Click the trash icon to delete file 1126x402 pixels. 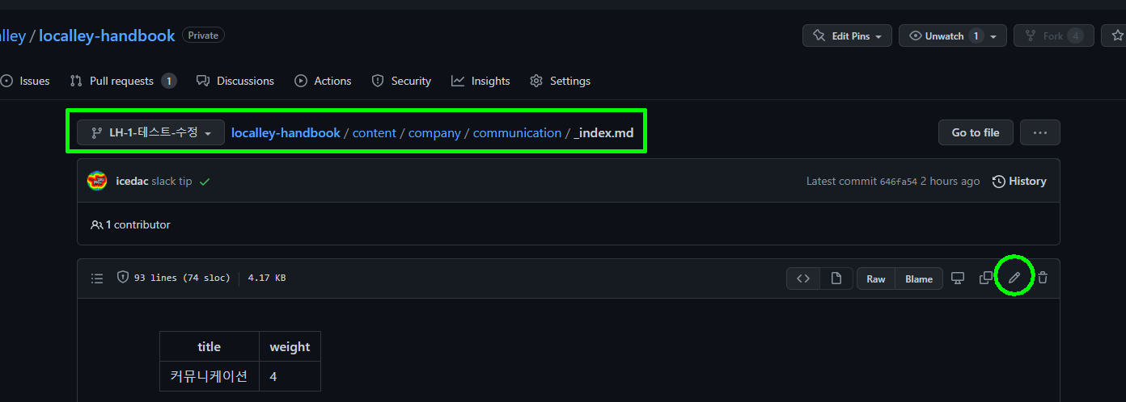point(1043,278)
